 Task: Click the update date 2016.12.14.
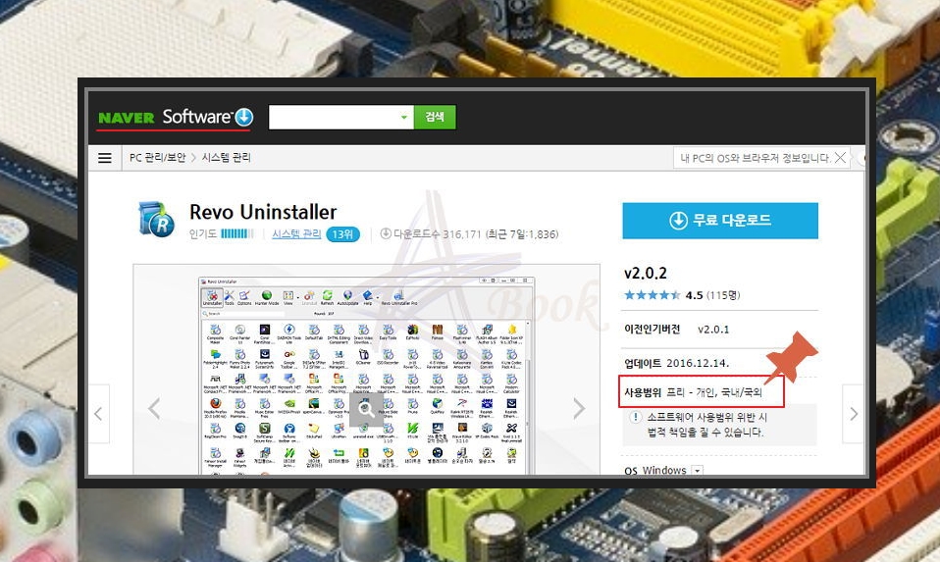coord(698,363)
